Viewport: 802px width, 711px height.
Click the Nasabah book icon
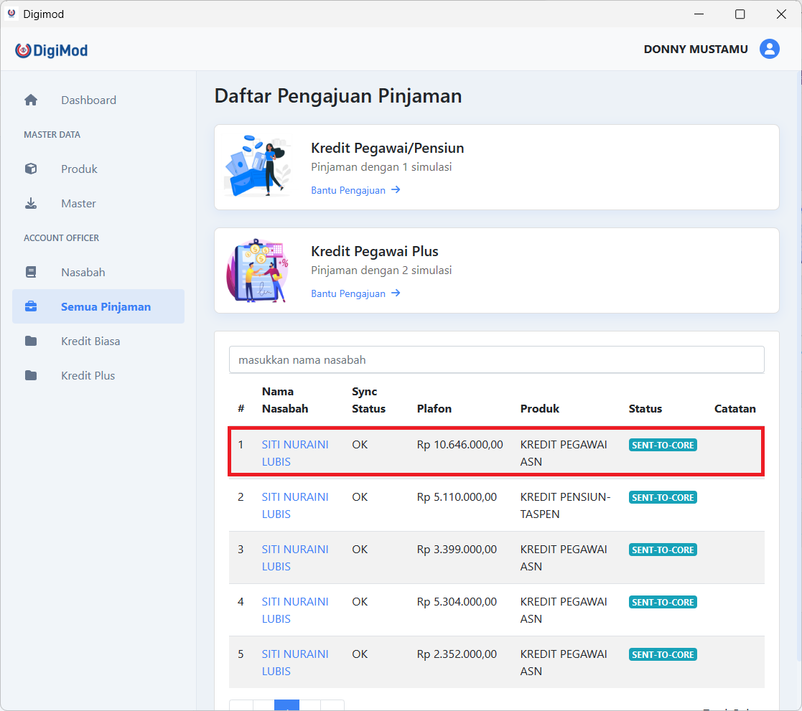[31, 273]
